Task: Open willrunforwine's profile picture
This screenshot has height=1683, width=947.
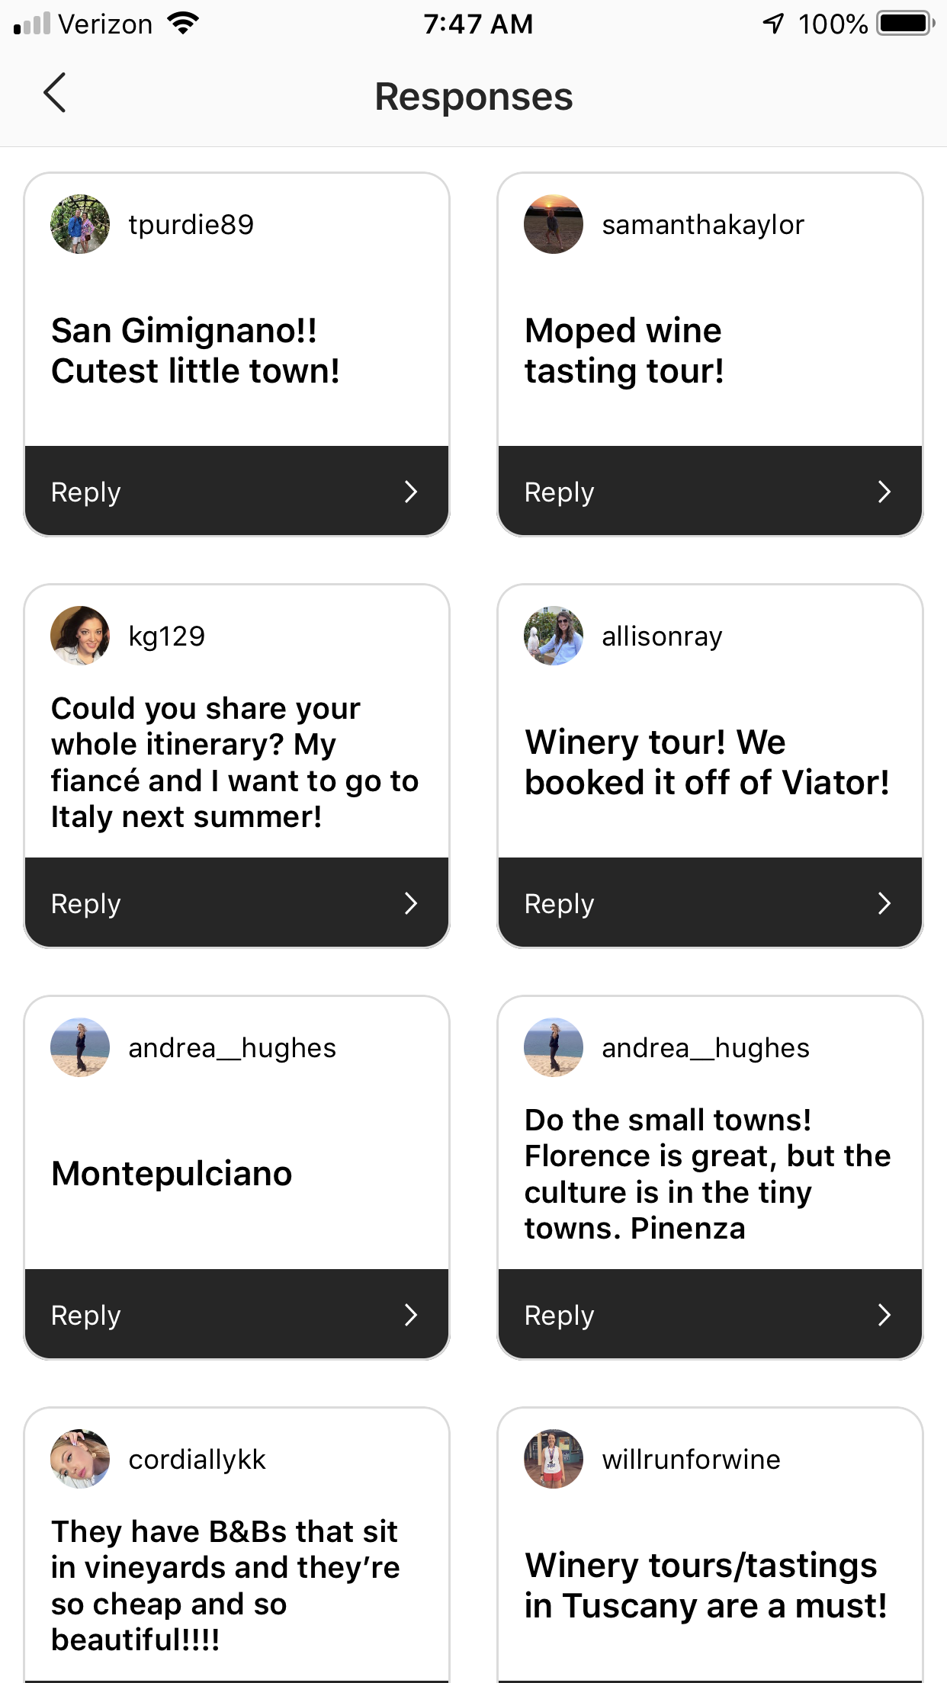Action: tap(554, 1459)
